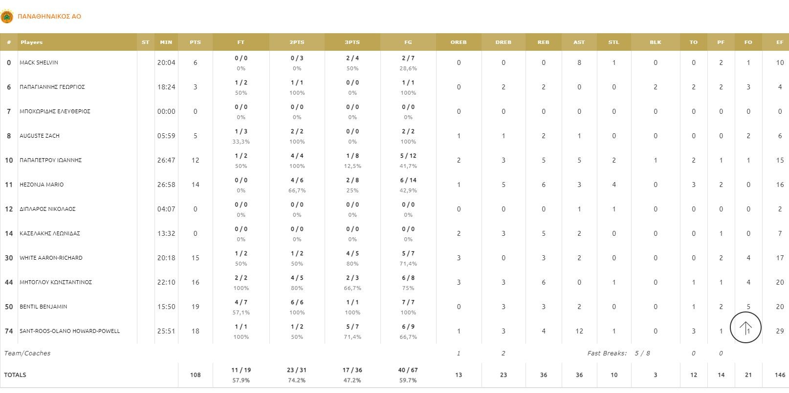Click the AST column header

579,42
